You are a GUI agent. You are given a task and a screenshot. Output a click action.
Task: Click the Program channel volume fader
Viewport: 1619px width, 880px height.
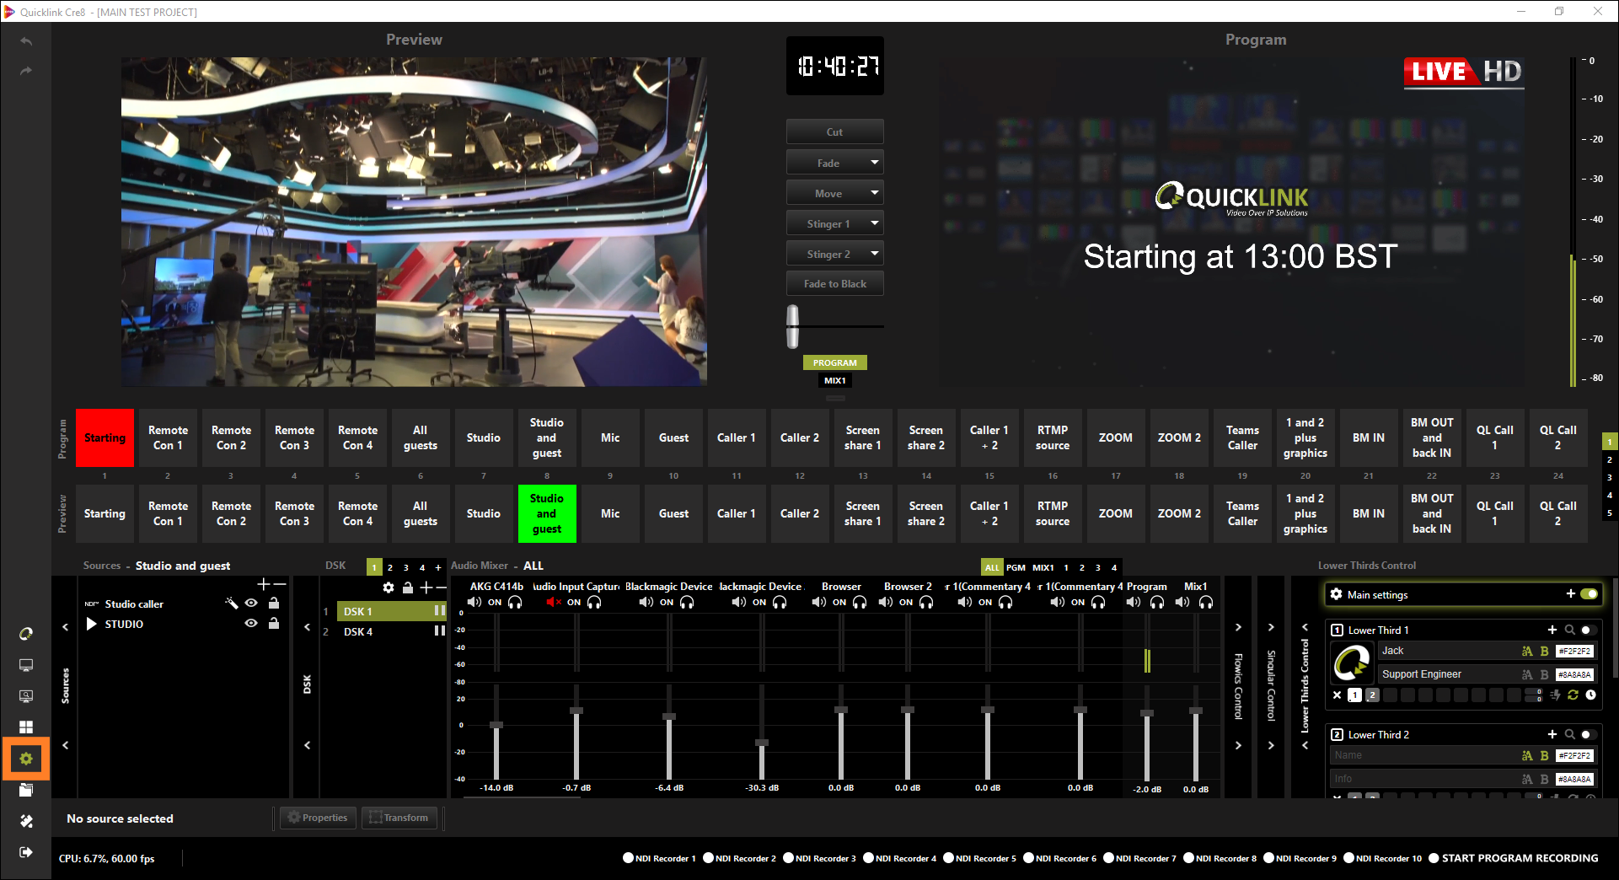point(1146,714)
